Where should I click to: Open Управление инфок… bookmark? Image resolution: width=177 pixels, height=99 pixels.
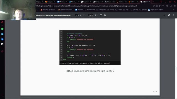[156, 10]
